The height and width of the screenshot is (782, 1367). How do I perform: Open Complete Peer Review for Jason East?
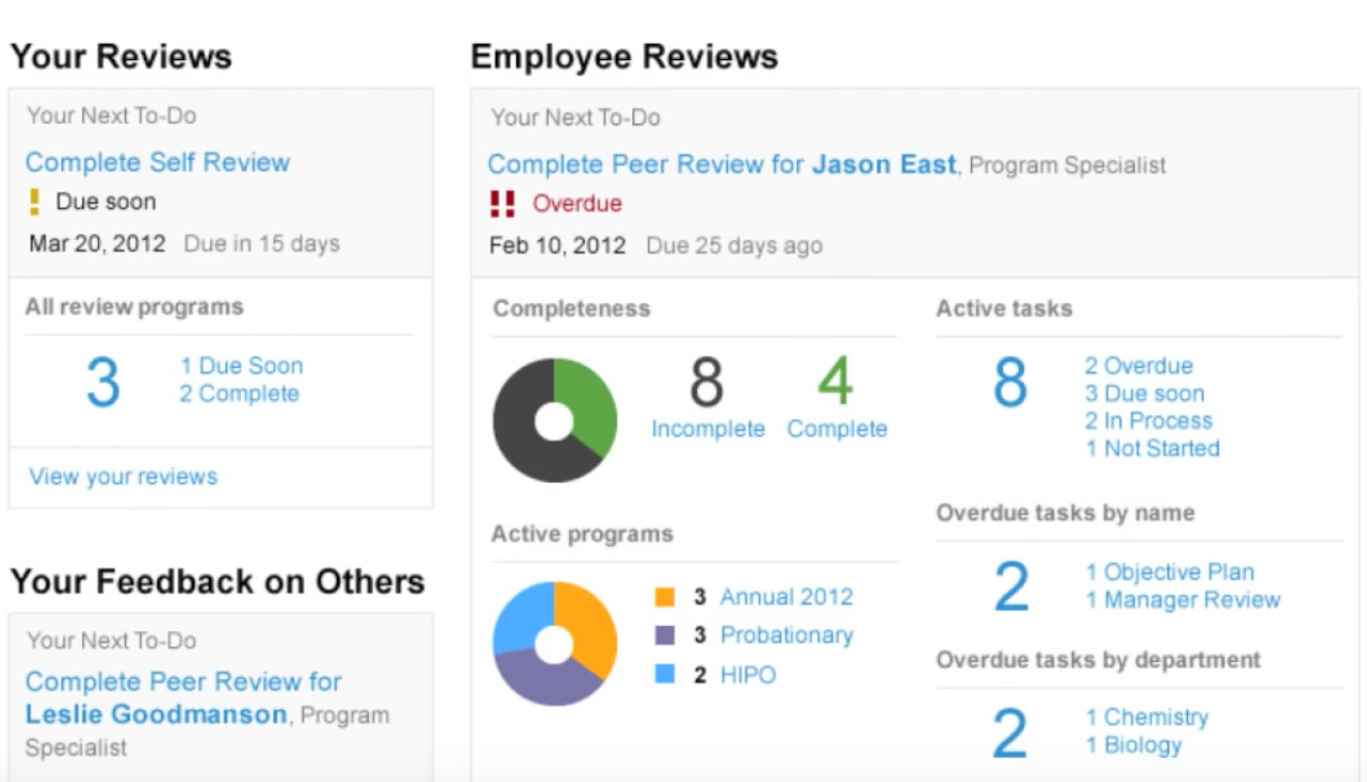722,165
